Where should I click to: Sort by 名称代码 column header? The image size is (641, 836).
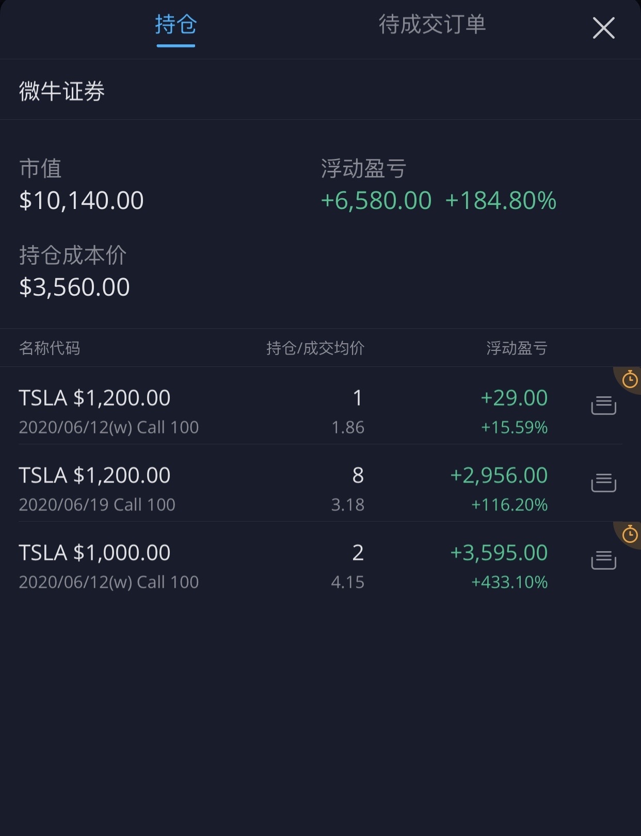pyautogui.click(x=50, y=348)
